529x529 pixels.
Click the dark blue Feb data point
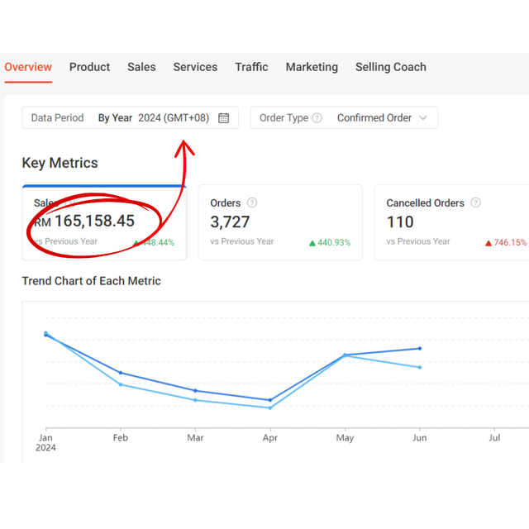coord(121,373)
